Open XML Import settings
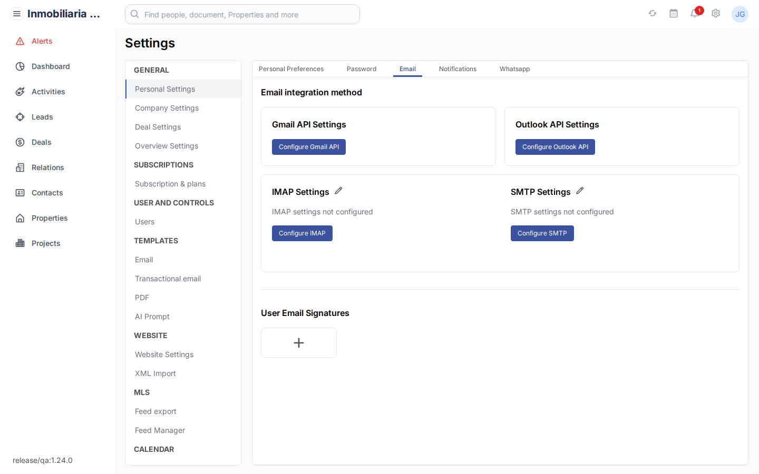The height and width of the screenshot is (474, 759). 183,373
